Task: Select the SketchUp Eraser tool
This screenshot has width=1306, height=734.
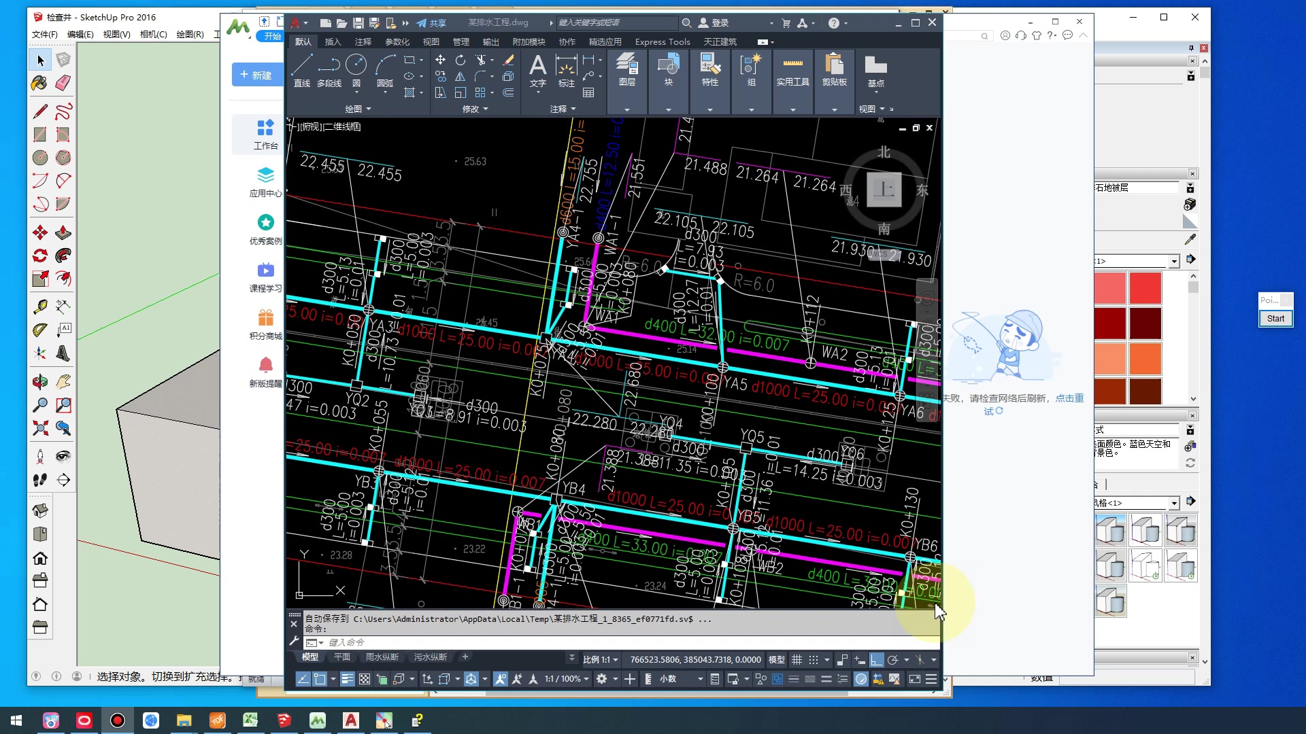Action: click(x=63, y=83)
